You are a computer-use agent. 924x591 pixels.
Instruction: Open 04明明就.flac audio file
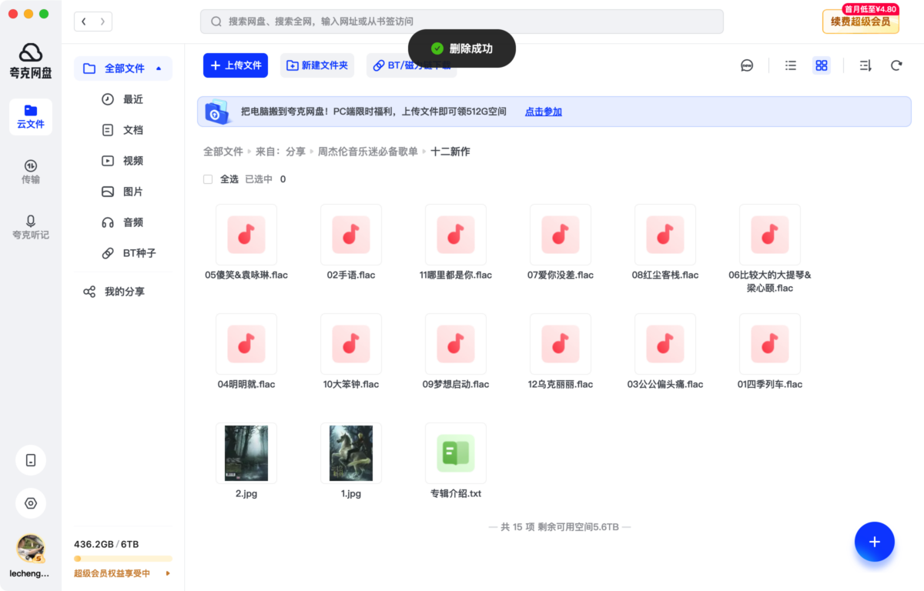[246, 344]
